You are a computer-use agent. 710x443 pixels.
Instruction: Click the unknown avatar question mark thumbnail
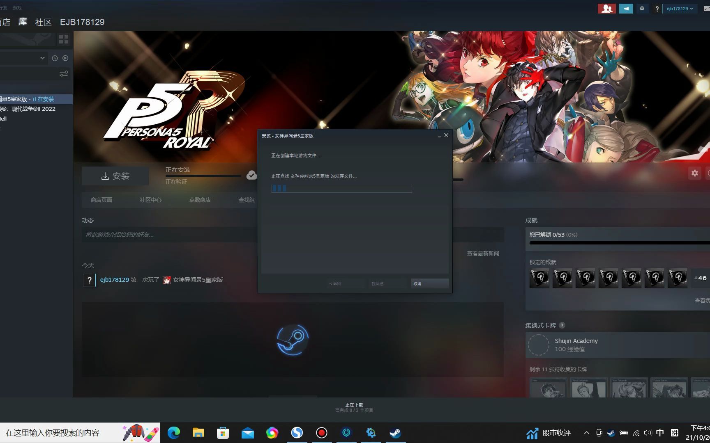89,280
